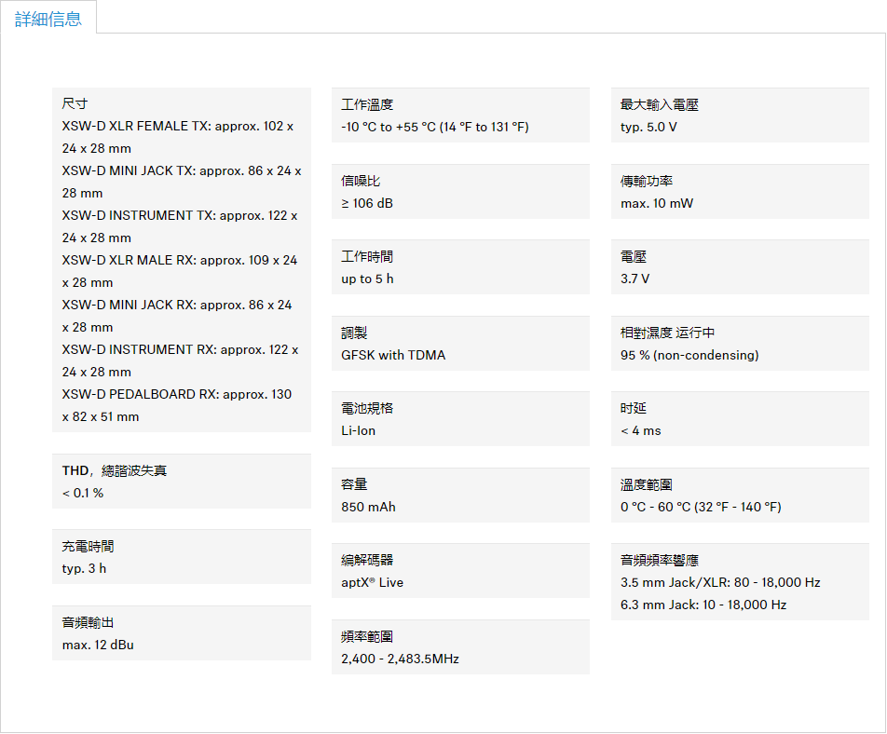This screenshot has width=887, height=734.
Task: Select the 電池規格 label
Action: pyautogui.click(x=367, y=408)
